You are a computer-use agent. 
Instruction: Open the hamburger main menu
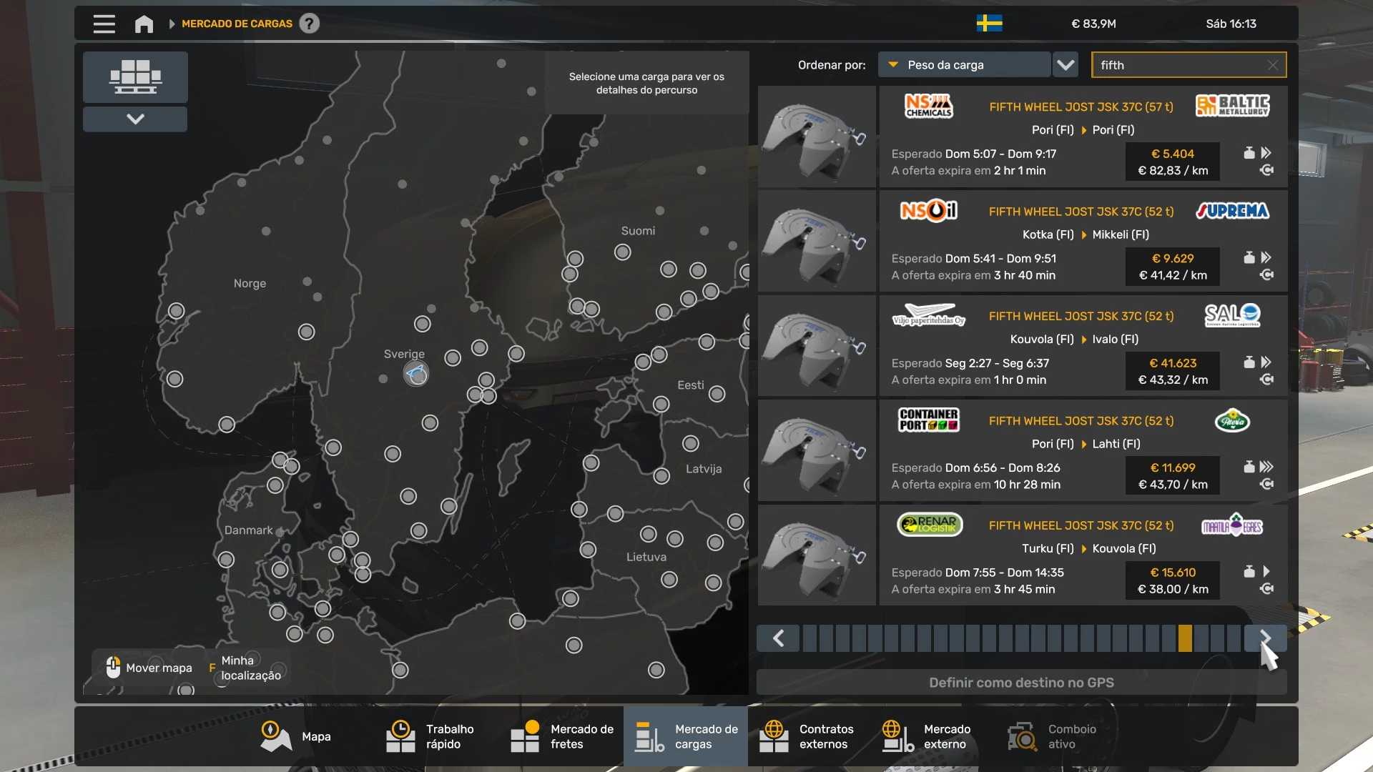[x=104, y=24]
